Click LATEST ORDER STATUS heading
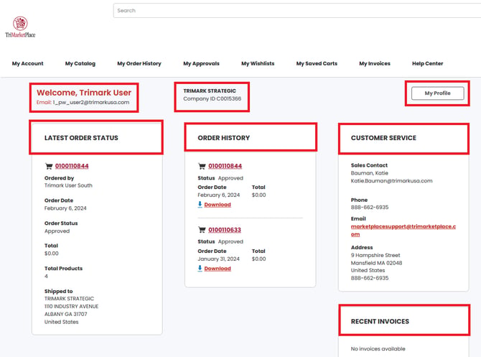481x357 pixels. tap(81, 138)
